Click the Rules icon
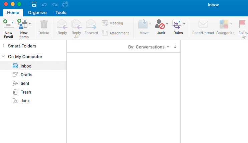Screen dimensions: 248x143 click(177, 24)
